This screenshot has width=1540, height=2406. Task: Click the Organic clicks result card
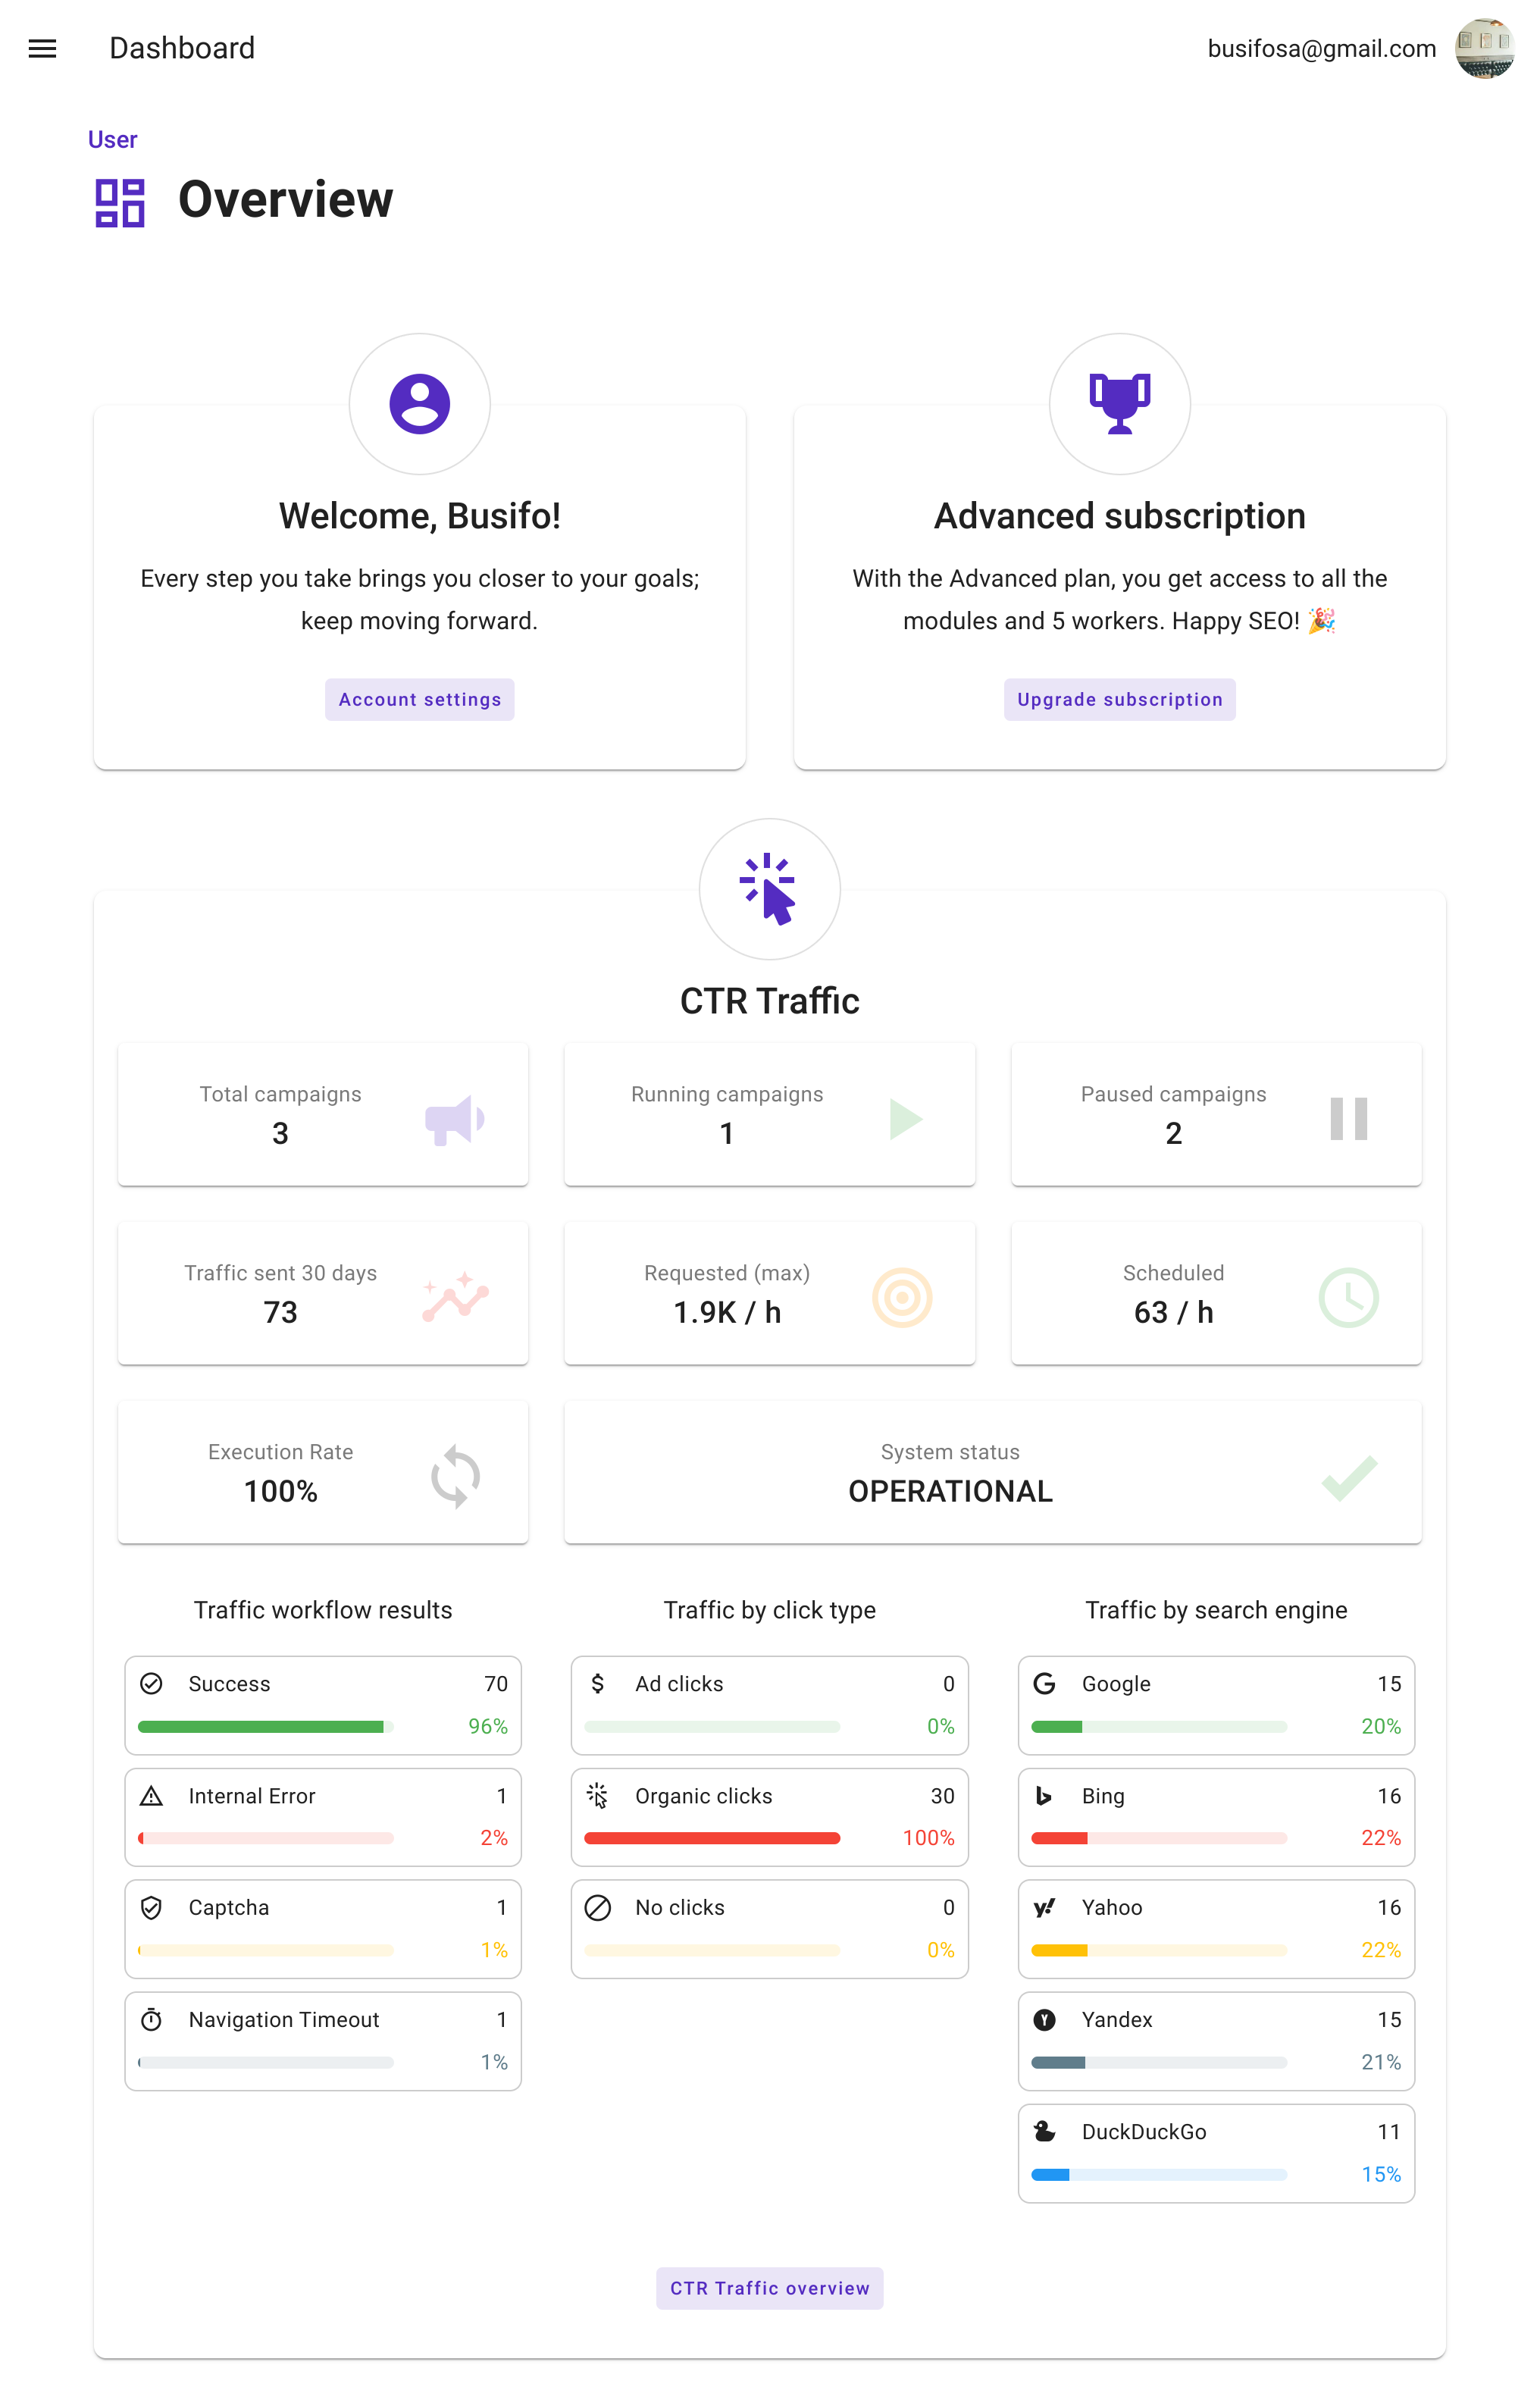(x=769, y=1817)
